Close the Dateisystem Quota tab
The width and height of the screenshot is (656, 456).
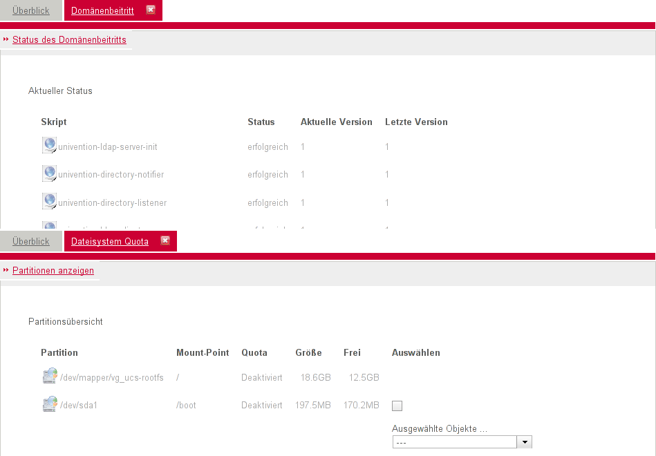[x=165, y=240]
